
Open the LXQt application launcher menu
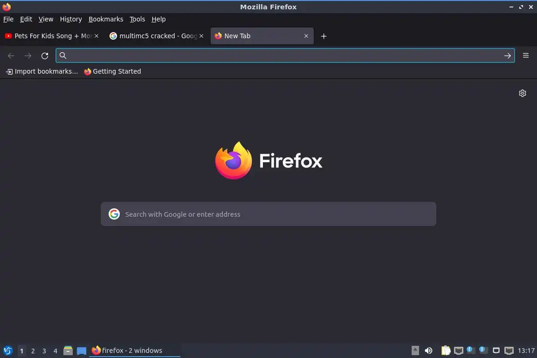(7, 351)
